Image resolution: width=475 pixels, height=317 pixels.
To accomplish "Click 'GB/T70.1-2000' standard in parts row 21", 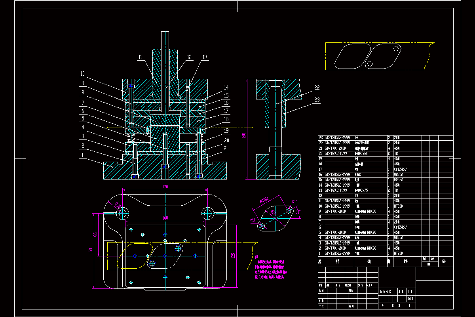I will [335, 148].
